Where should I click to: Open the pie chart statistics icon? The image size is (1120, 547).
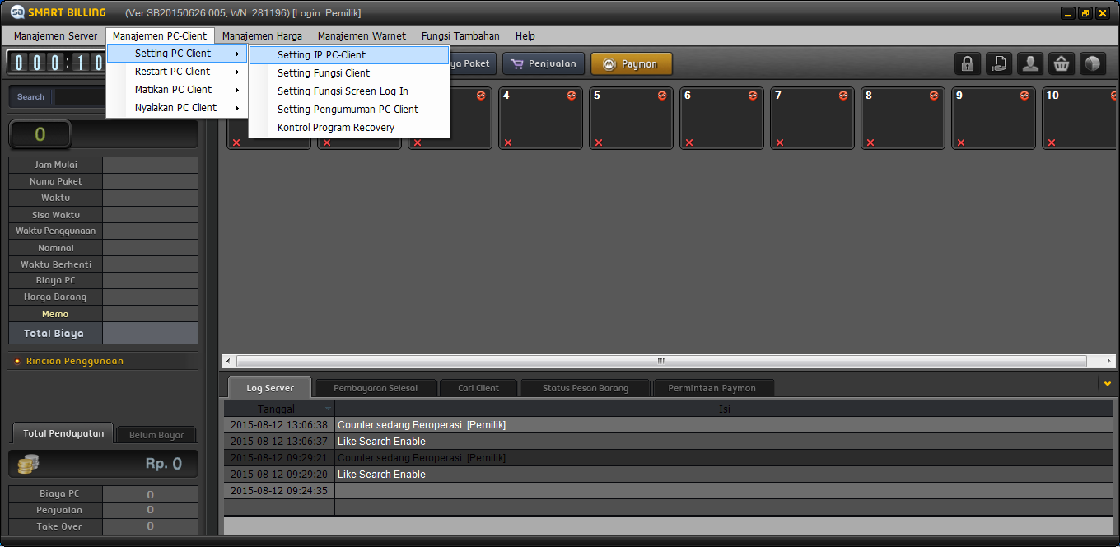coord(1093,63)
